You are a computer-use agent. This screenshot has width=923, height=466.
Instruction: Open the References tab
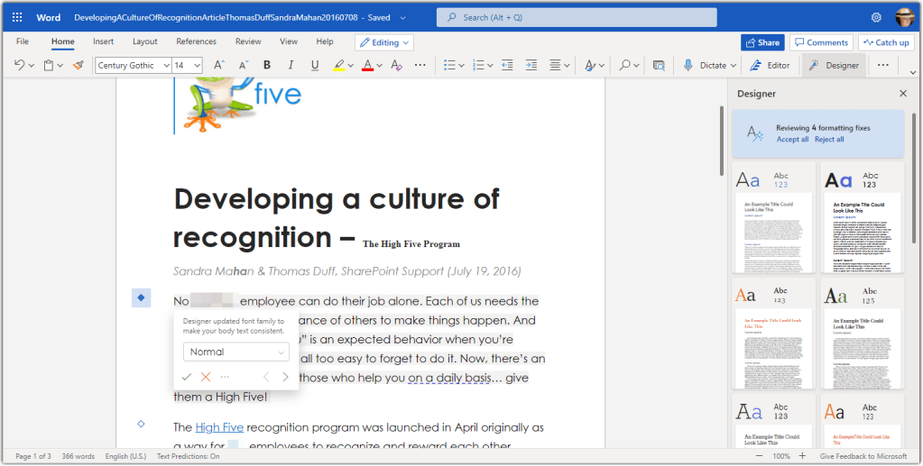196,41
